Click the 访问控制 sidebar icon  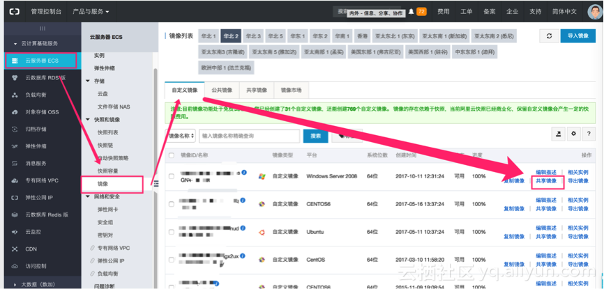coord(15,266)
